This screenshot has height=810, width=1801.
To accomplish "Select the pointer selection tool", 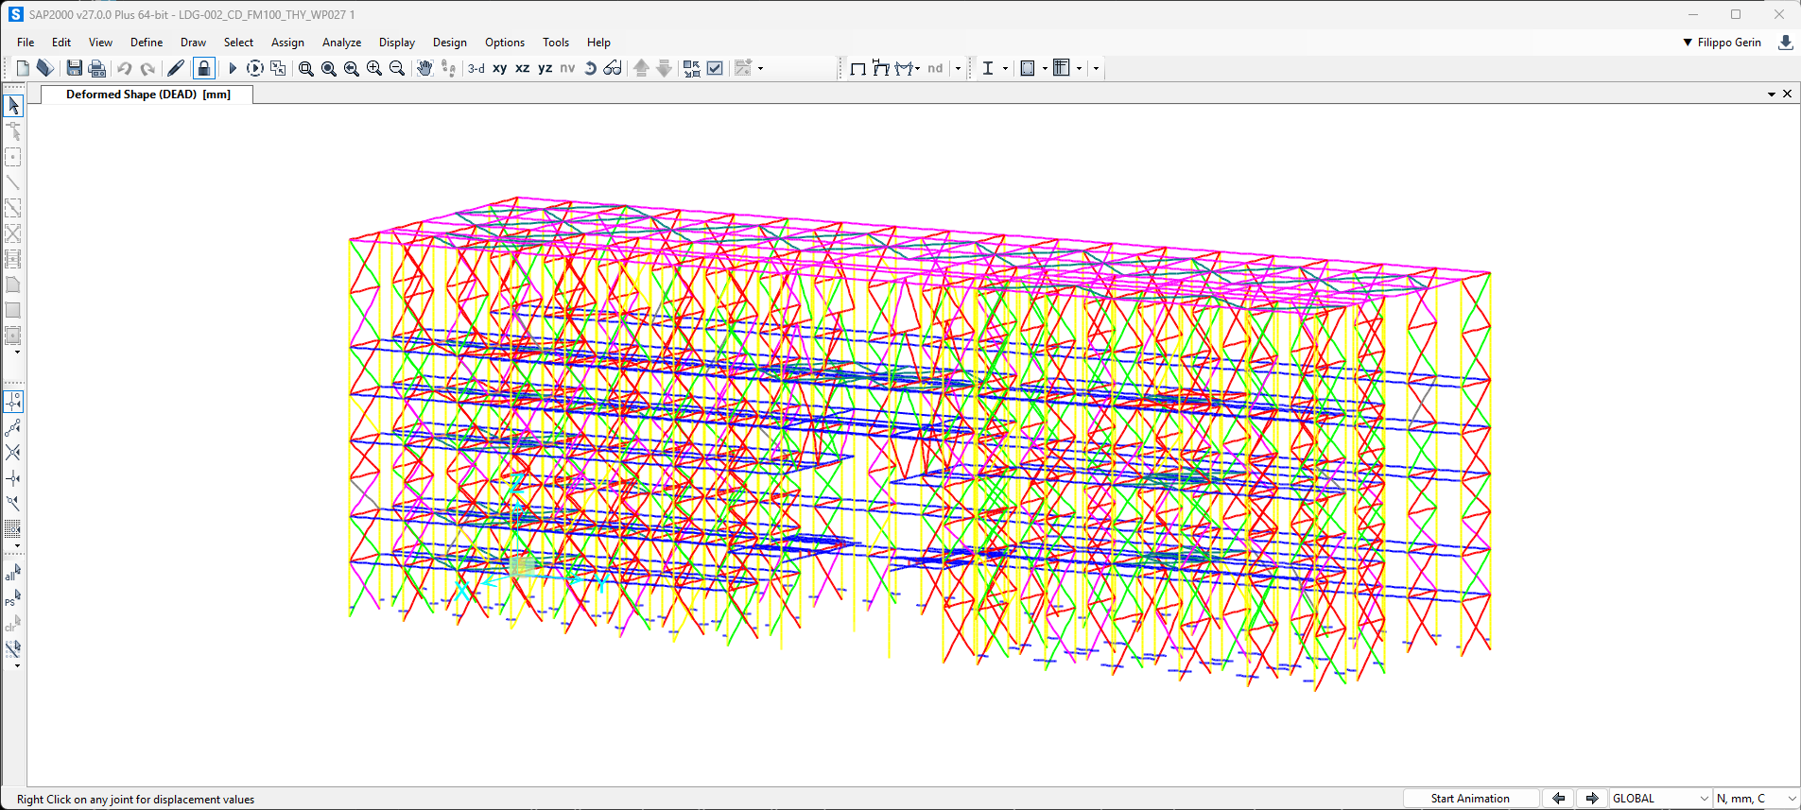I will (13, 106).
